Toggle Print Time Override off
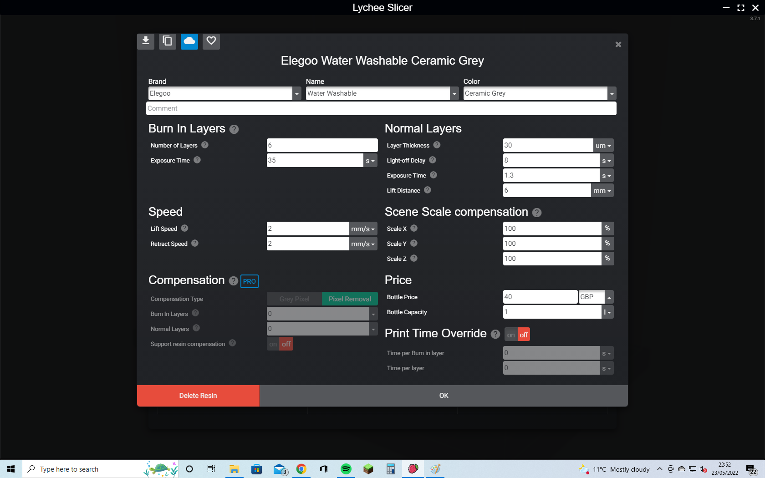765x478 pixels. tap(524, 335)
